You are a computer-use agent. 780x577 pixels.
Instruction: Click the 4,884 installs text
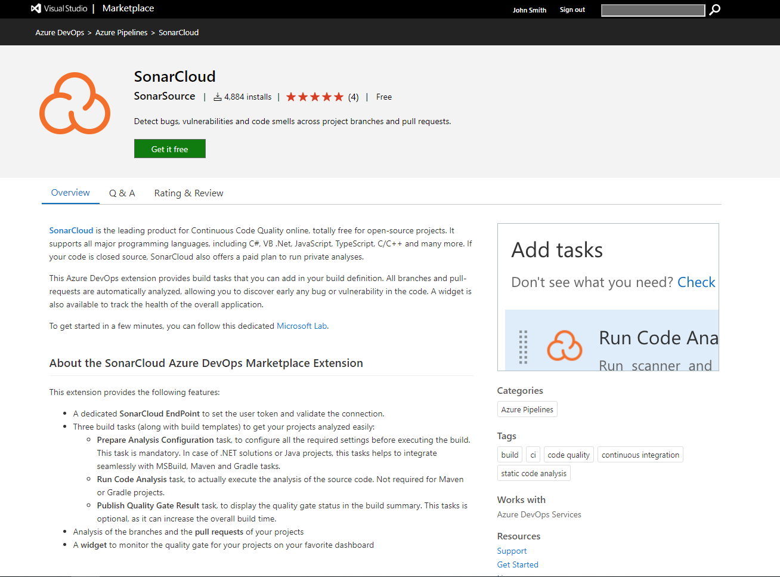(x=248, y=97)
